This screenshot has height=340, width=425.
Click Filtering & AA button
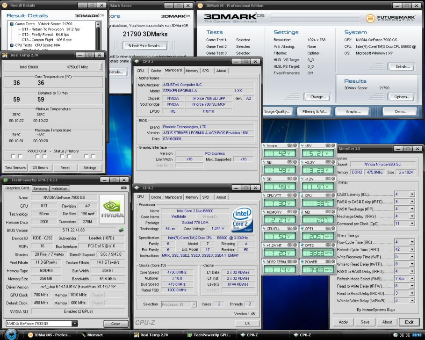(x=315, y=112)
